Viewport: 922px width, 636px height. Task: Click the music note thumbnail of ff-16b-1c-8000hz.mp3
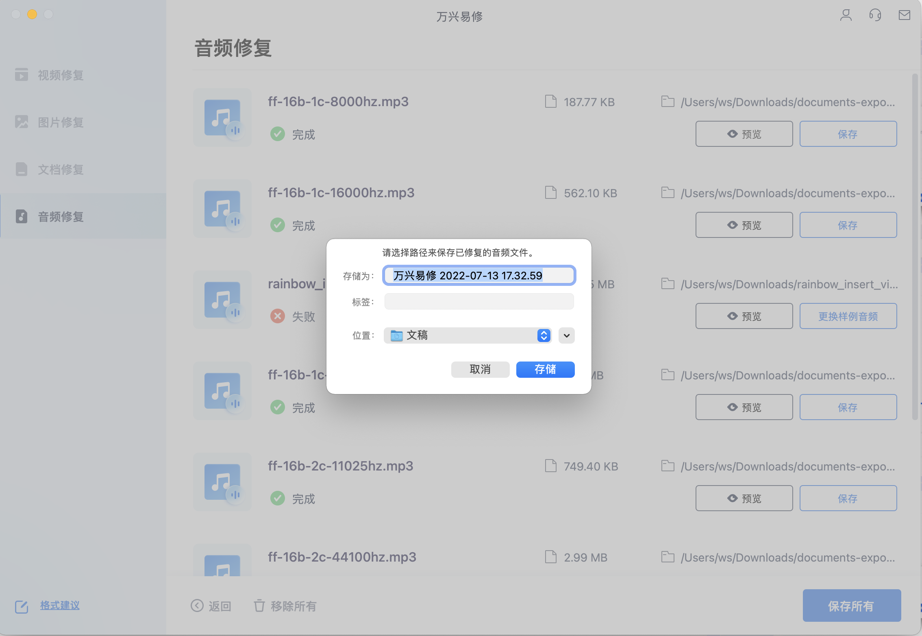coord(222,118)
